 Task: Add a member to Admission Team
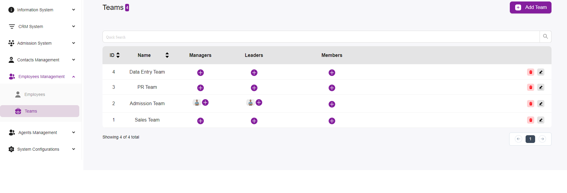pos(332,104)
